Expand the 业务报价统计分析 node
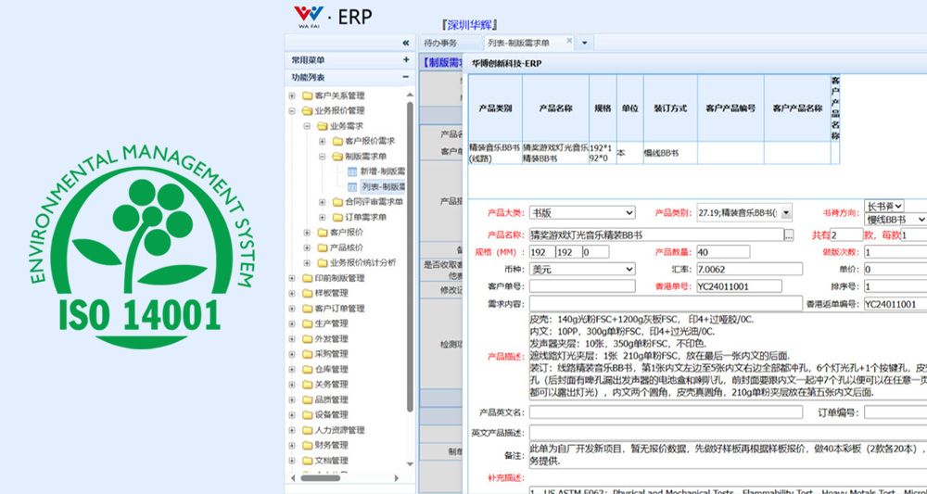 point(307,263)
